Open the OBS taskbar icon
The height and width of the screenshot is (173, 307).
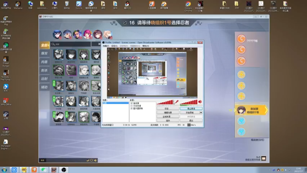(64, 170)
